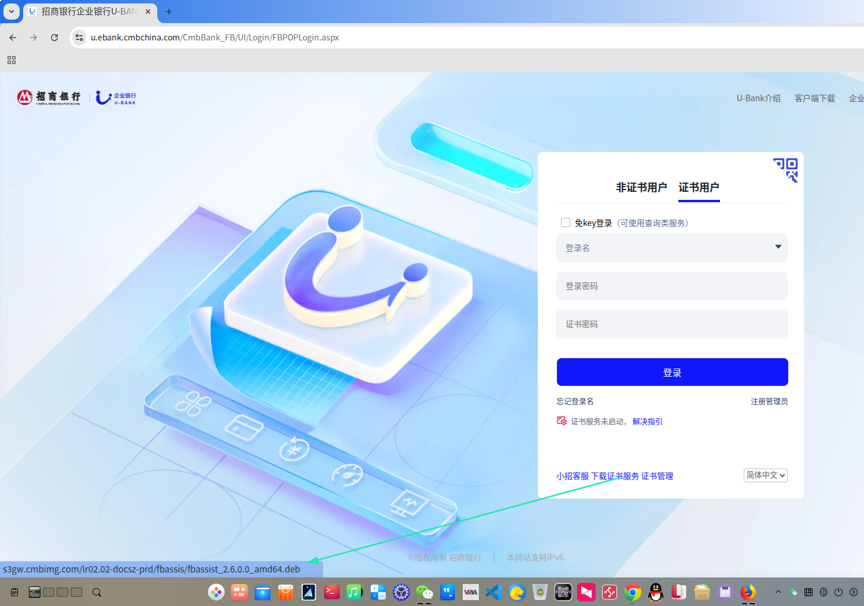Open QR code login in the login card
864x606 pixels.
[786, 170]
